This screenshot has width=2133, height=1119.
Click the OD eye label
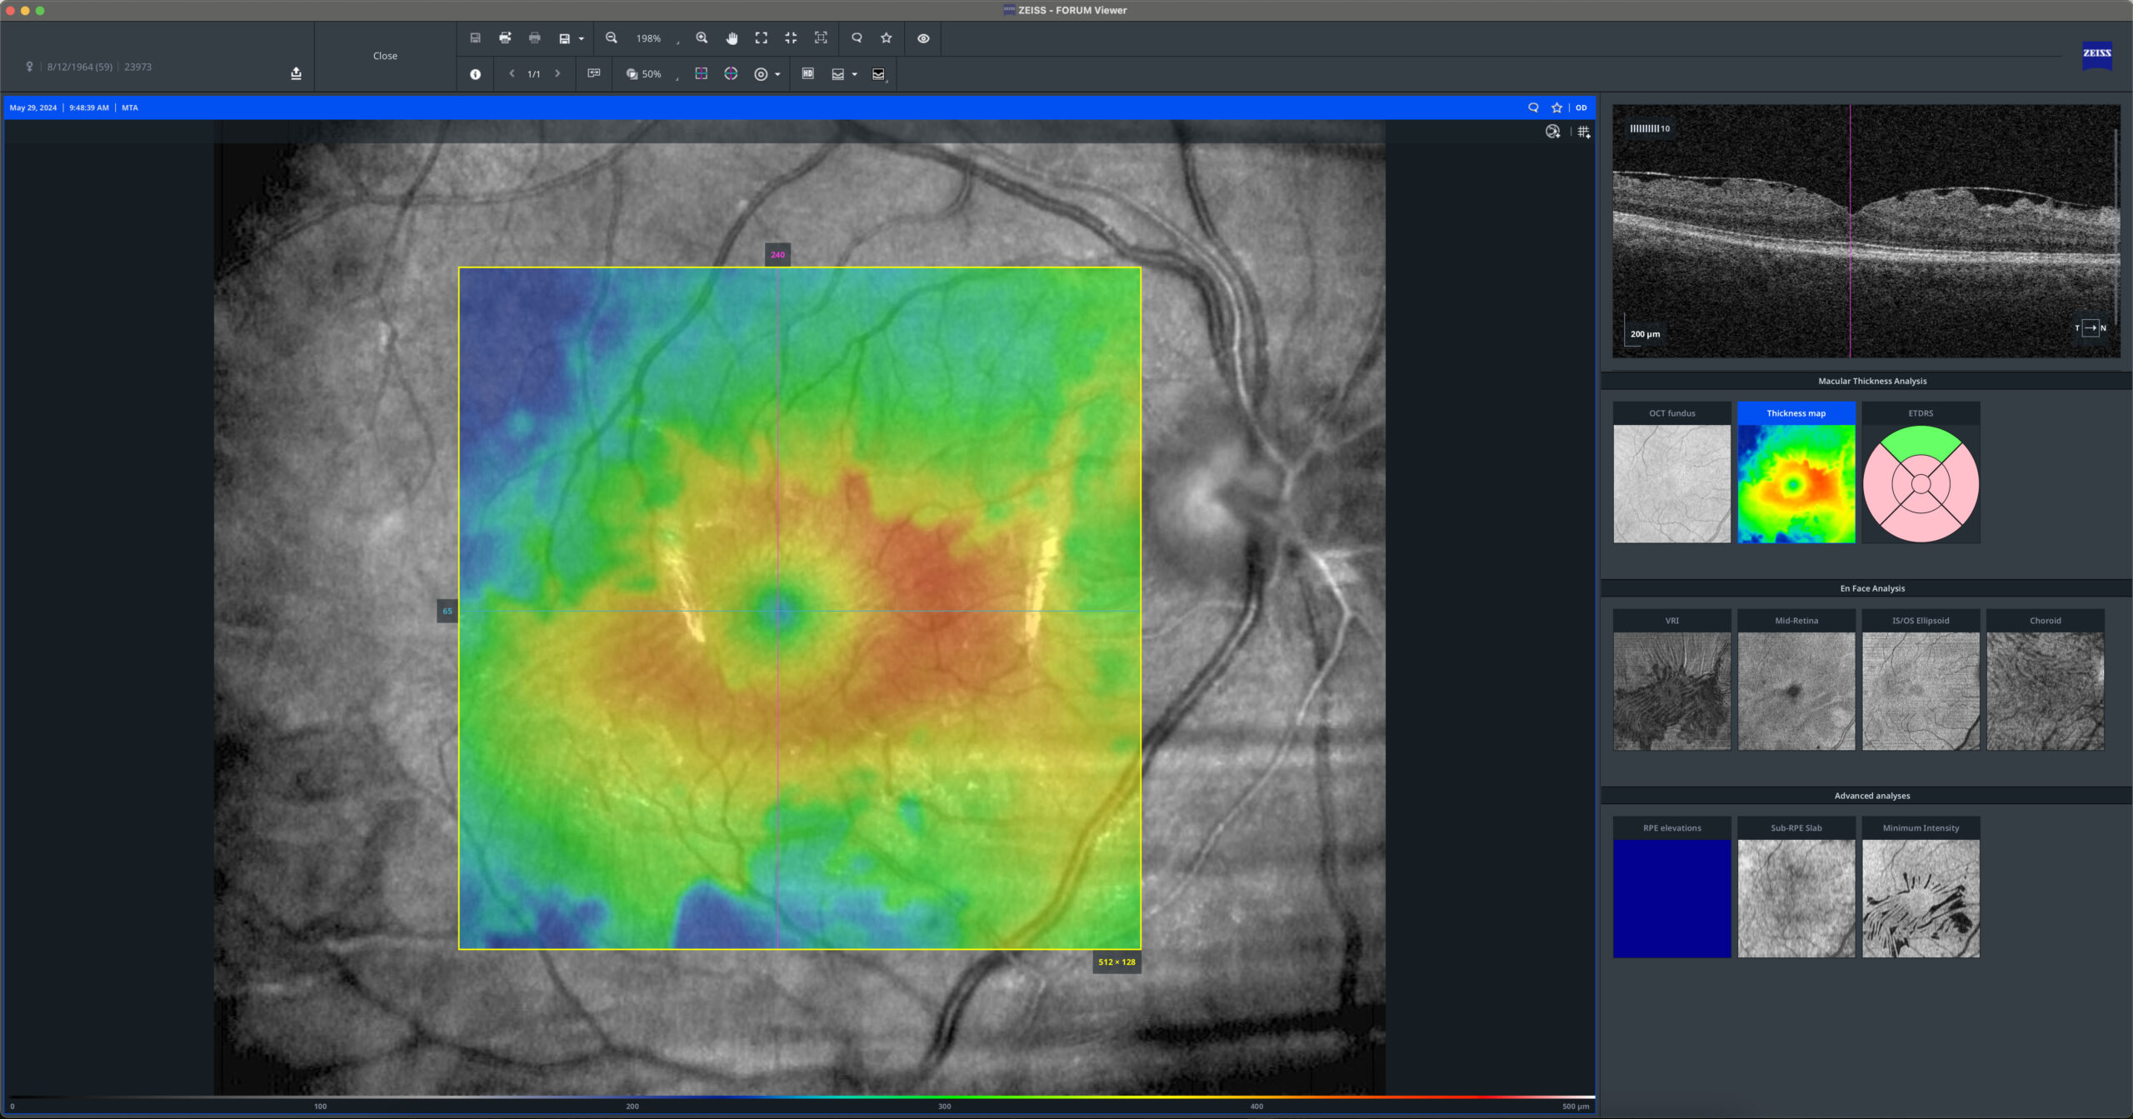click(x=1581, y=107)
